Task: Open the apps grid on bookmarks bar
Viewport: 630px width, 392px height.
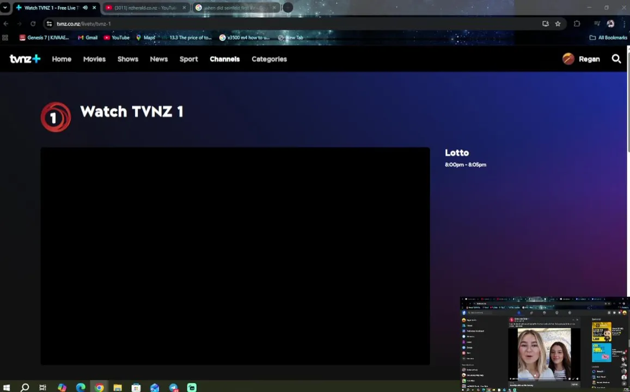Action: click(x=5, y=38)
